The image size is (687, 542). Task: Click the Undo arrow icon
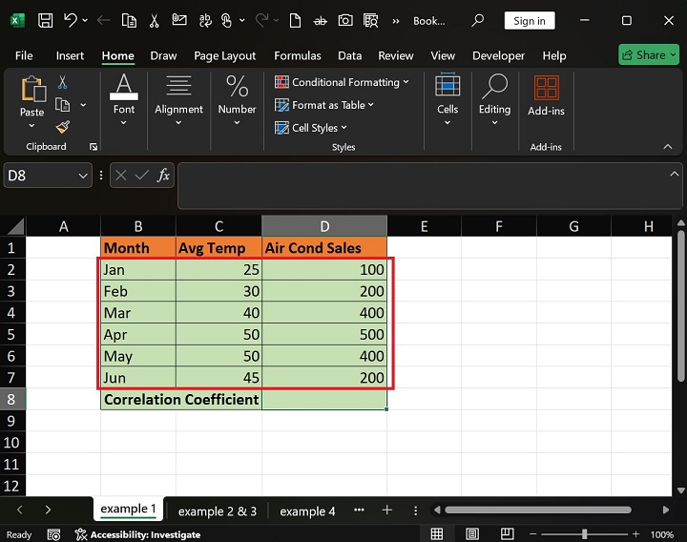pos(70,20)
